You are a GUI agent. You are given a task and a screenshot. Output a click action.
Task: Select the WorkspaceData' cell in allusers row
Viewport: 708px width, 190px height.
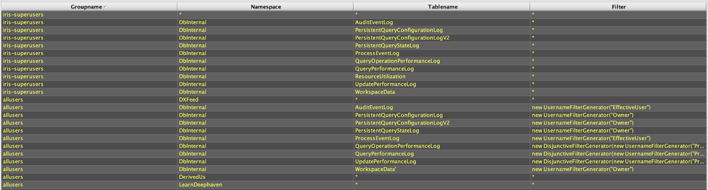pos(376,169)
